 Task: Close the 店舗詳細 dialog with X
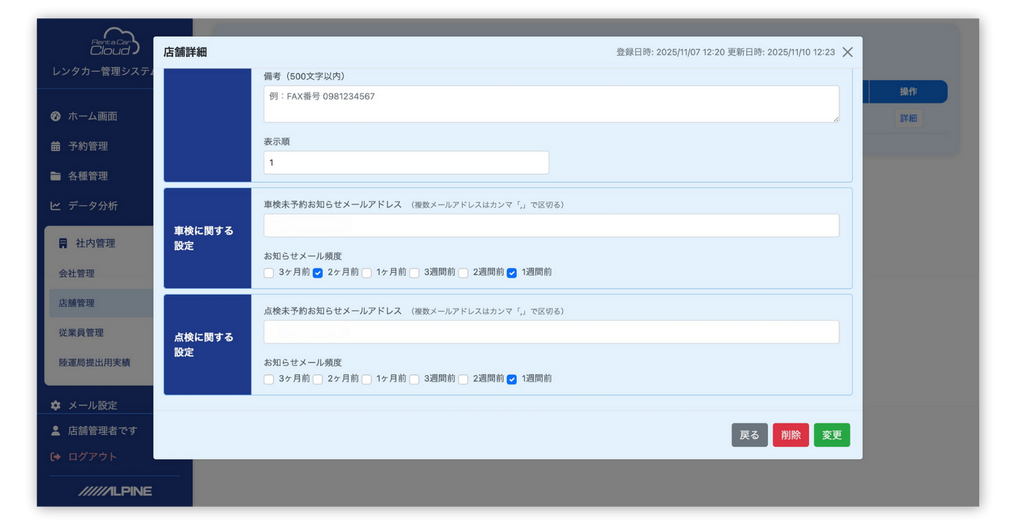click(x=848, y=52)
